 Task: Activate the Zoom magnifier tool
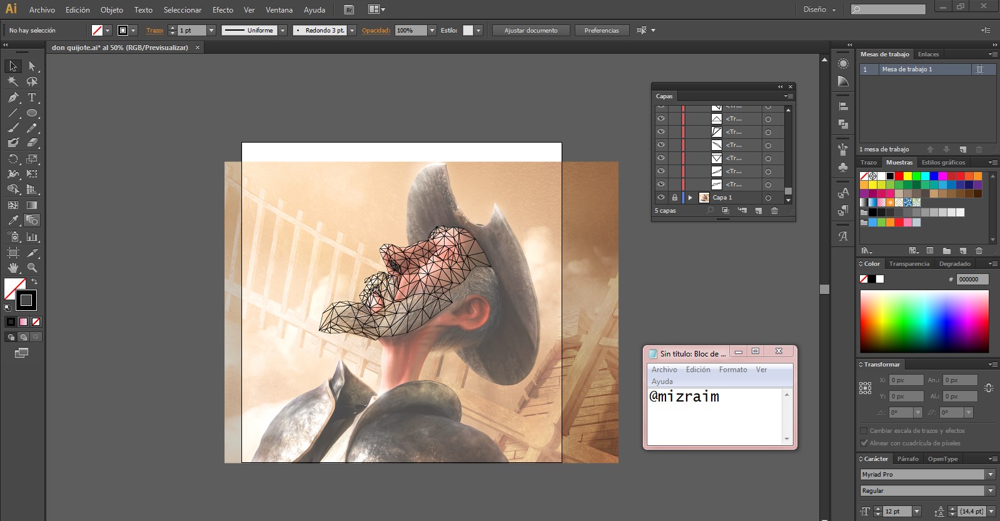(32, 268)
